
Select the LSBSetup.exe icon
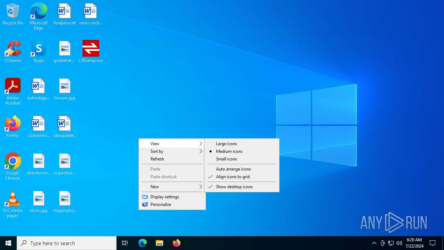click(x=91, y=52)
